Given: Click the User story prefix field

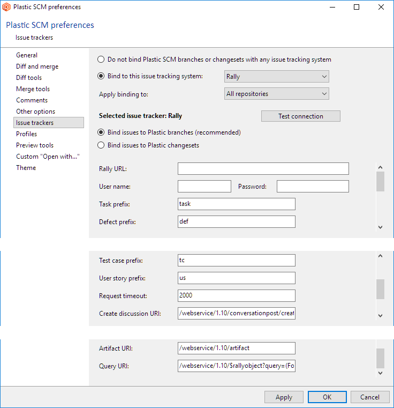Looking at the screenshot, I should [x=237, y=278].
